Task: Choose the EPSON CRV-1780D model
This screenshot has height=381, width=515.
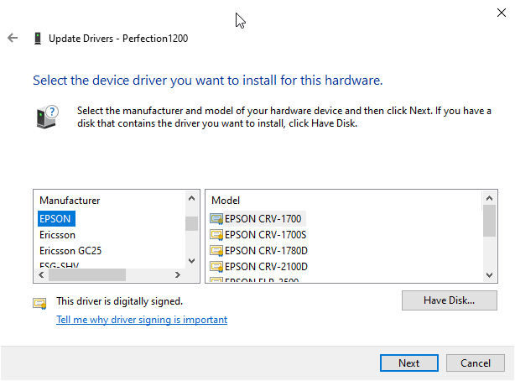Action: click(x=266, y=250)
